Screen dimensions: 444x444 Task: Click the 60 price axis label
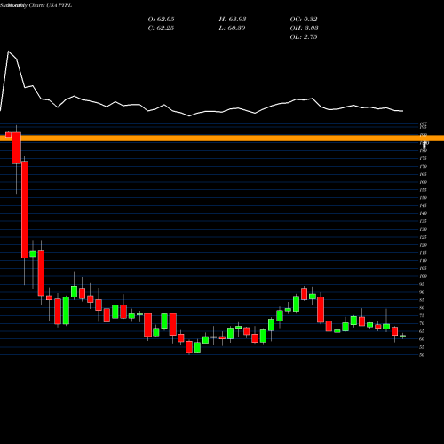(x=422, y=339)
